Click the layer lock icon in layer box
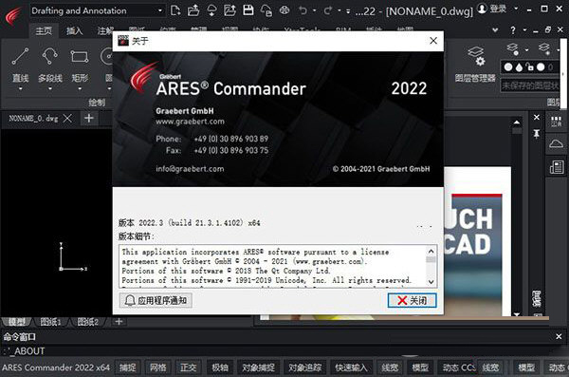569x377 pixels. click(x=530, y=66)
